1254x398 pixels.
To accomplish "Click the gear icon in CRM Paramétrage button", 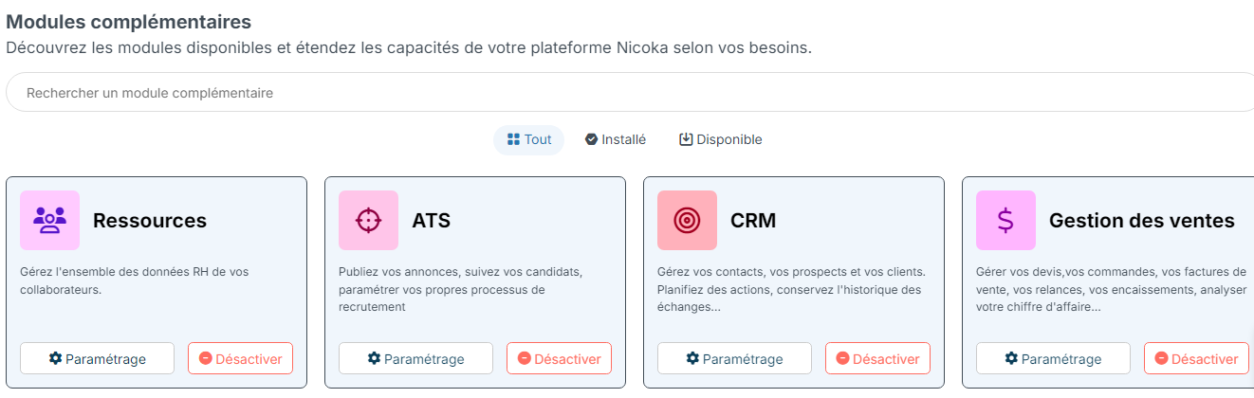I will point(692,358).
